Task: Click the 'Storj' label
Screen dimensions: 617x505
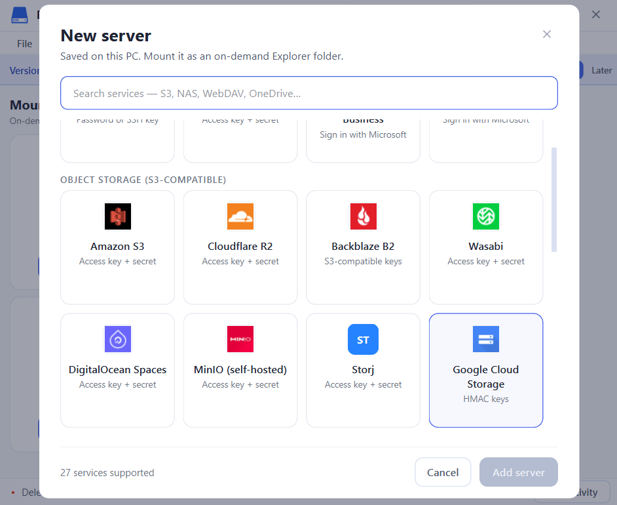Action: [x=363, y=370]
